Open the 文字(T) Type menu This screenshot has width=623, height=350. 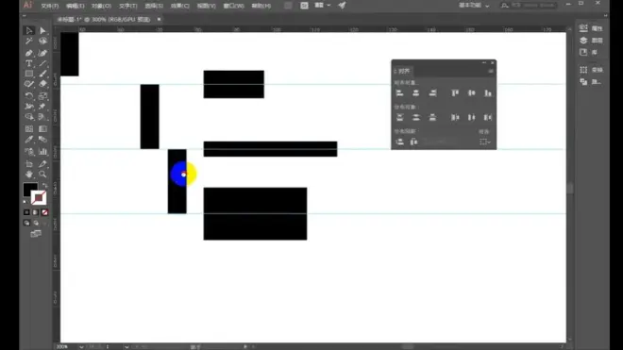128,6
